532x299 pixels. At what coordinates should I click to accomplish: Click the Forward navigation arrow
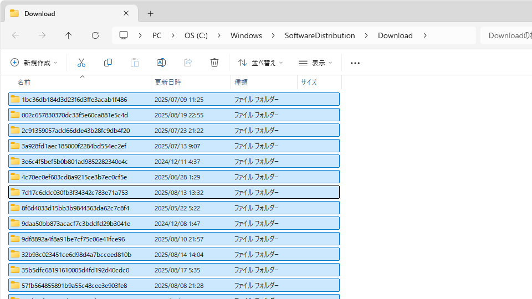tap(42, 35)
